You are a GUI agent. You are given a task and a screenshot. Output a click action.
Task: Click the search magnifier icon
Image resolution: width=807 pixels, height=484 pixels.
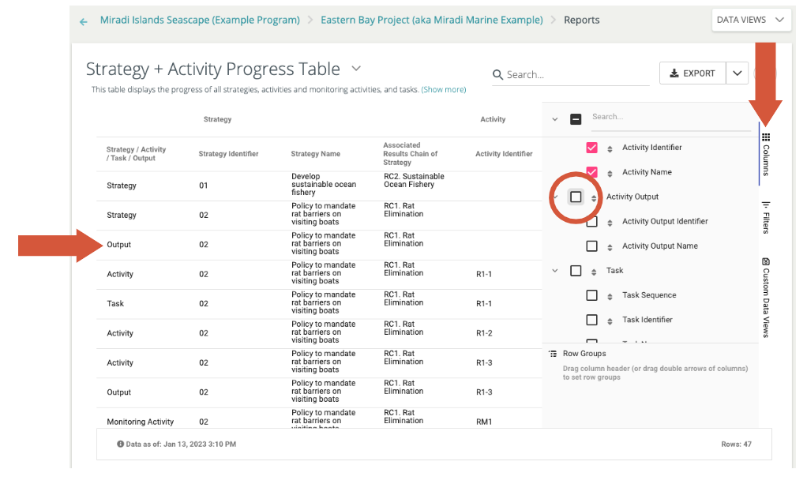click(497, 75)
